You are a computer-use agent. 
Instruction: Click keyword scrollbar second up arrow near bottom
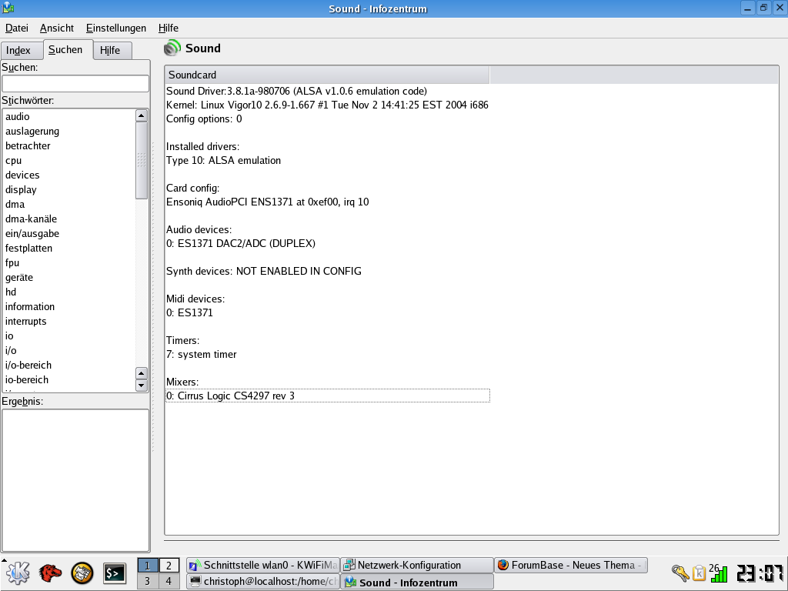pyautogui.click(x=142, y=373)
